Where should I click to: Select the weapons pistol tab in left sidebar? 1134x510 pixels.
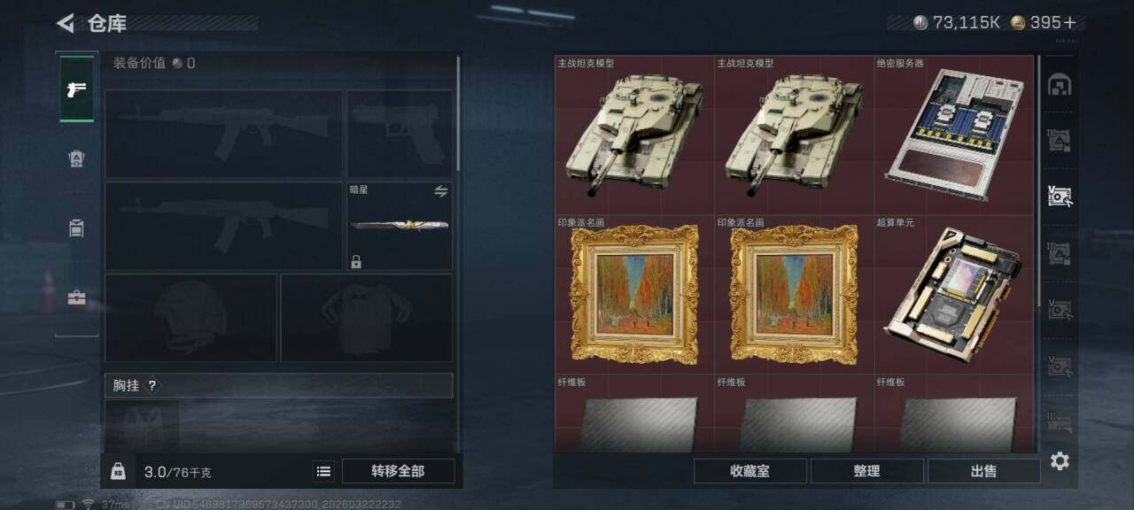[77, 89]
